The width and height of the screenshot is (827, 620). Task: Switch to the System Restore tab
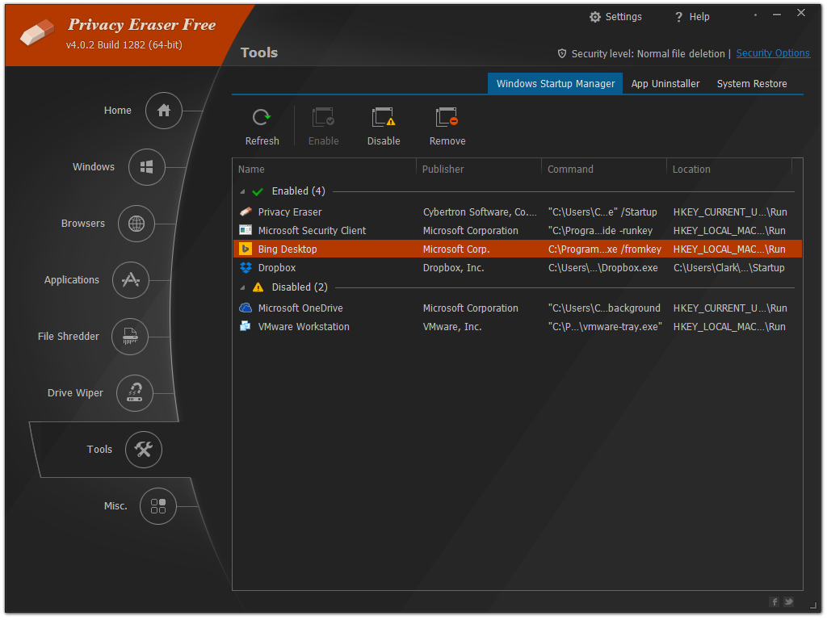[x=751, y=84]
